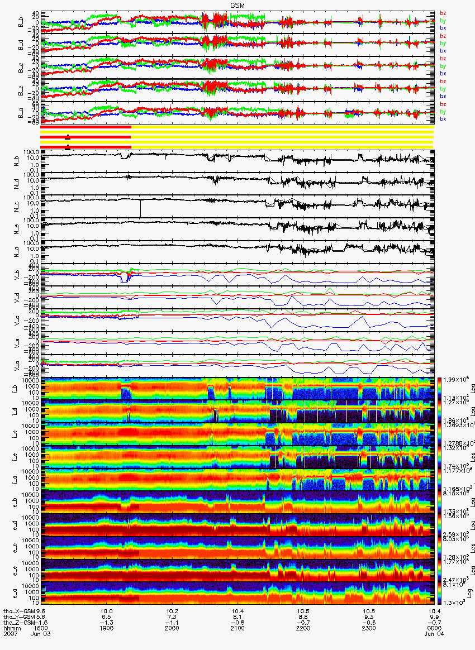The image size is (475, 650).
Task: Click the Y-GSM value 6.5
Action: click(x=106, y=617)
